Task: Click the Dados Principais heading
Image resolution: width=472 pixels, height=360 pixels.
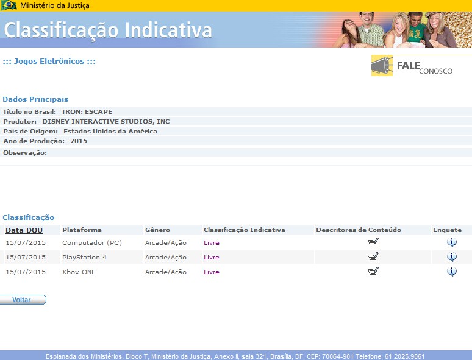Action: click(35, 99)
